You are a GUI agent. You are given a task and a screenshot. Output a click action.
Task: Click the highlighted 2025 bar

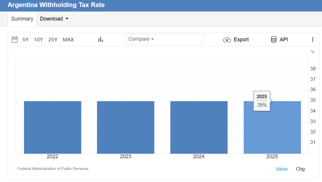(272, 132)
